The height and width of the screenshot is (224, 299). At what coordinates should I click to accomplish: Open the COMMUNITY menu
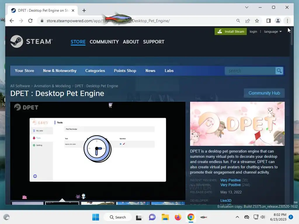[104, 42]
